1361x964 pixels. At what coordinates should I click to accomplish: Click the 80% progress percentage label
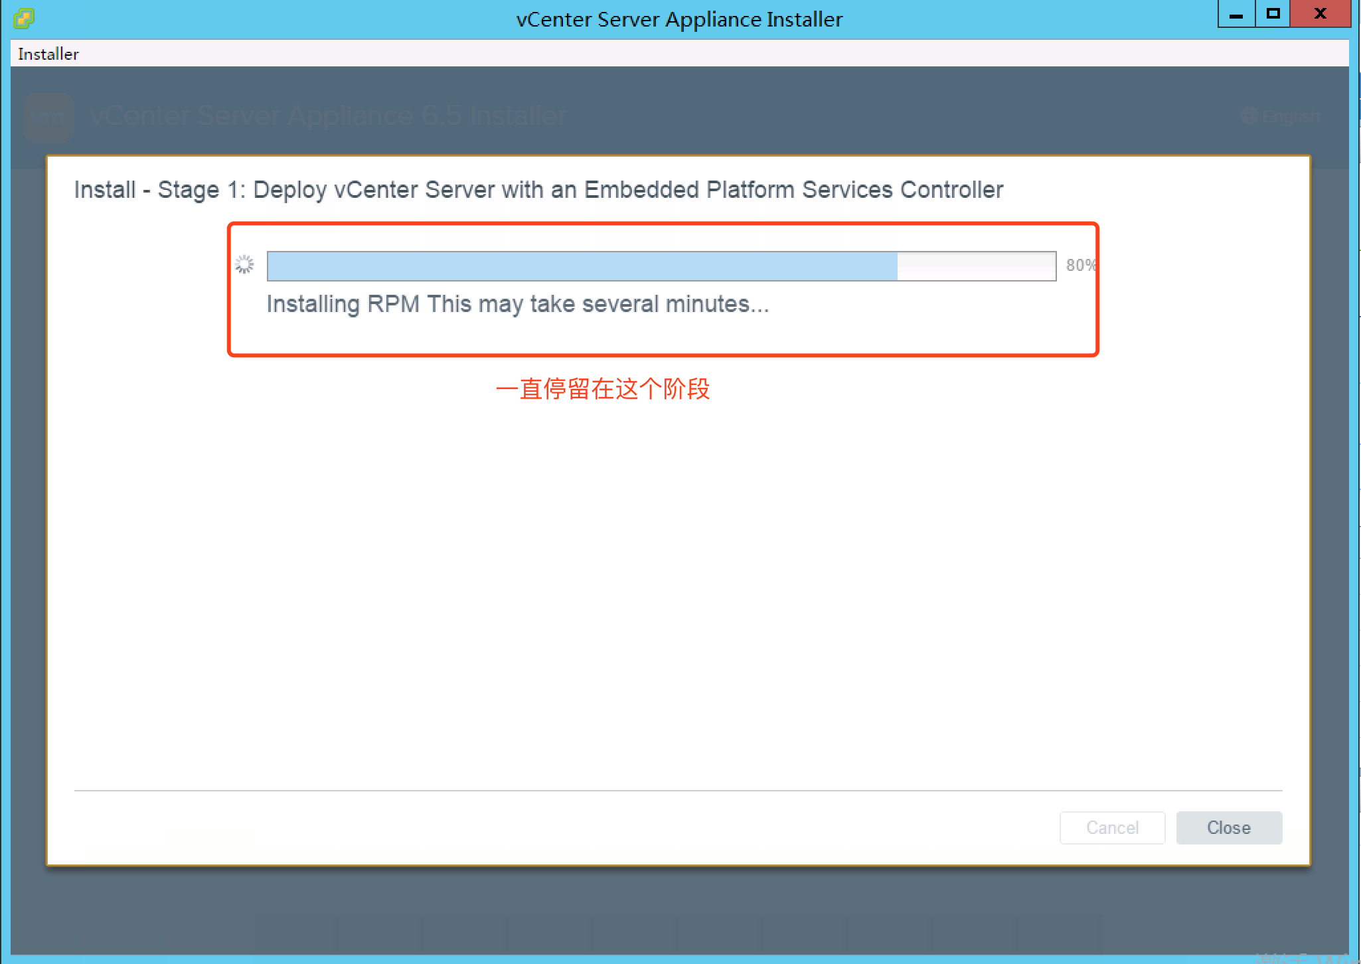coord(1081,265)
